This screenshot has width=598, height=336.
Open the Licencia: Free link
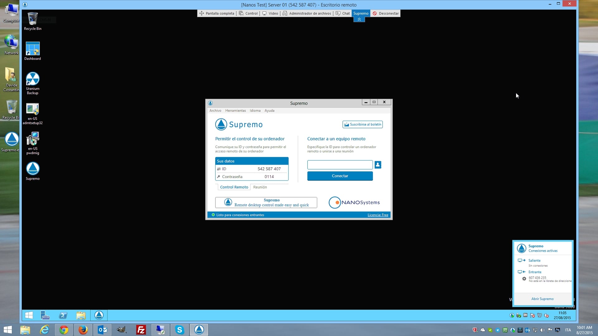coord(378,215)
